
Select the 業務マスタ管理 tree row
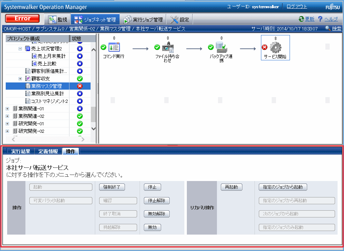pos(48,86)
